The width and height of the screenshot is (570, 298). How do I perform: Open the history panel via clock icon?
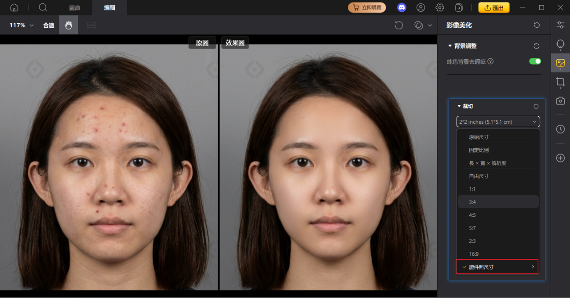tap(560, 129)
